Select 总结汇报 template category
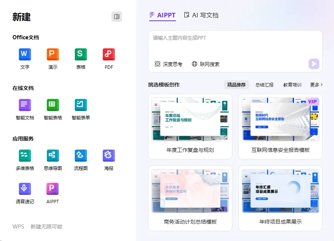Viewport: 334px width, 241px height. [x=264, y=85]
